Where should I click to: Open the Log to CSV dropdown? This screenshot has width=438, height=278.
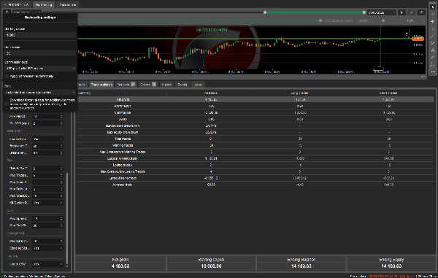pos(47,264)
